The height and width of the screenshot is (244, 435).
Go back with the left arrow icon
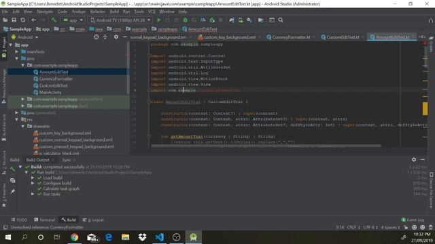click(x=33, y=20)
